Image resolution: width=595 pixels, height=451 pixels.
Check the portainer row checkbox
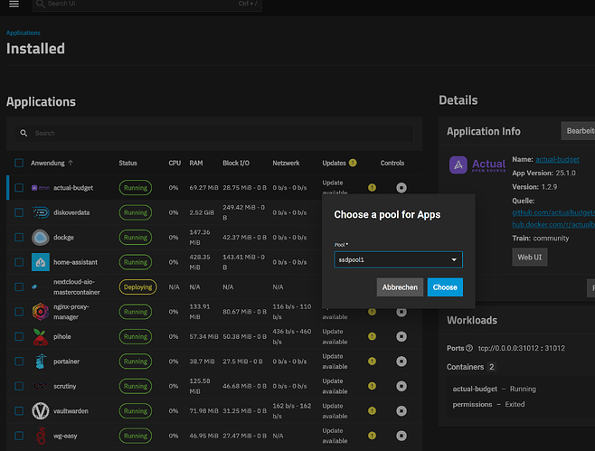click(x=19, y=362)
